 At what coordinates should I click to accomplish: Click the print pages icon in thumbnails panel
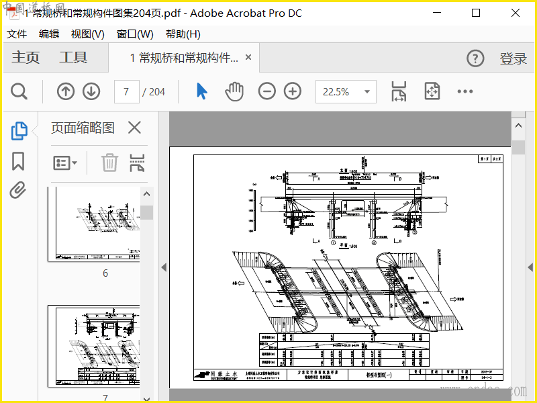point(137,163)
